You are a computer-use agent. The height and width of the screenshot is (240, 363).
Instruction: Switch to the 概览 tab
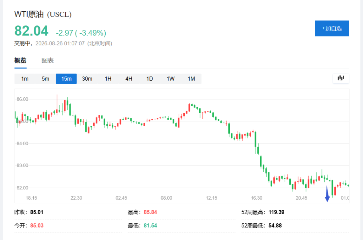pos(20,61)
